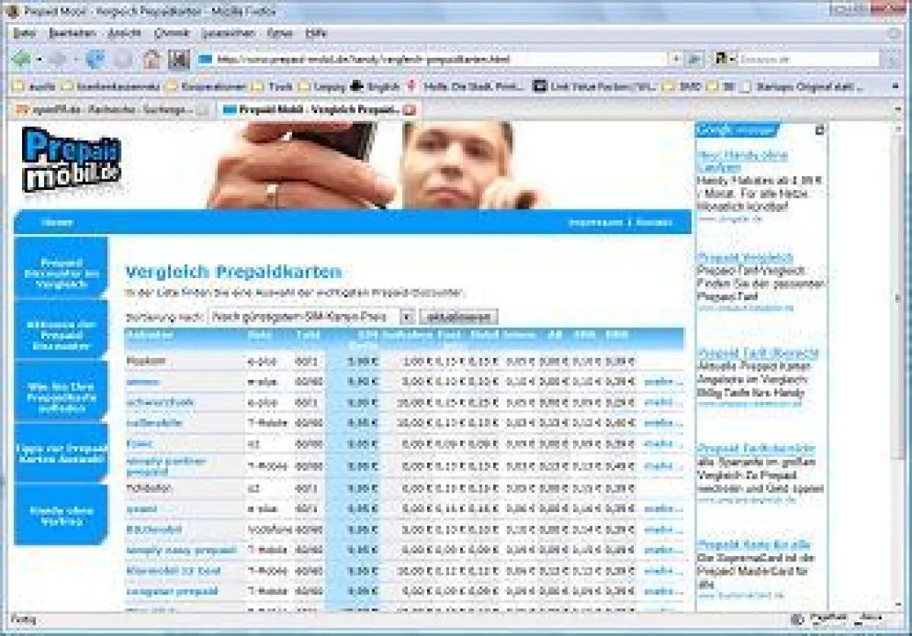Click the site favicon in the address bar
Screen dimensions: 912x636
[203, 59]
